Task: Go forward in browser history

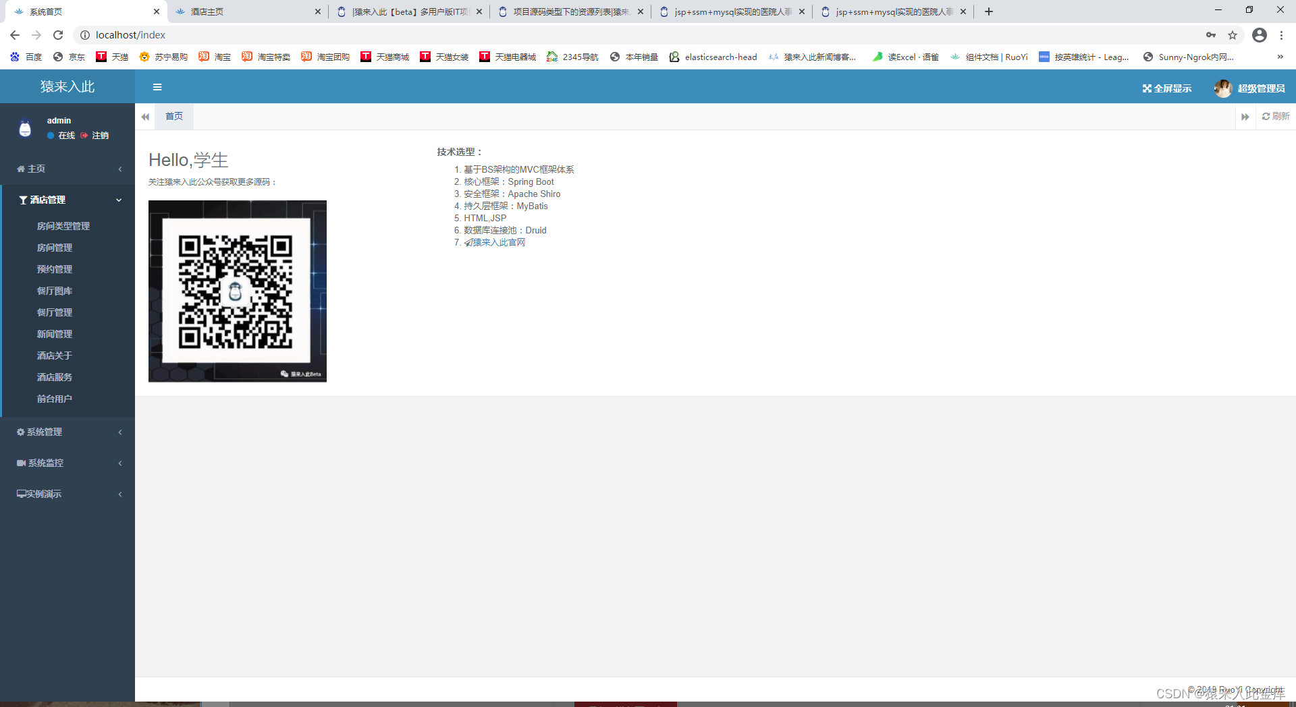Action: click(x=36, y=35)
